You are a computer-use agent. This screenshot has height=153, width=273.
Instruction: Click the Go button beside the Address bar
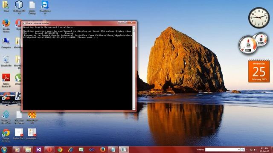(x=243, y=150)
